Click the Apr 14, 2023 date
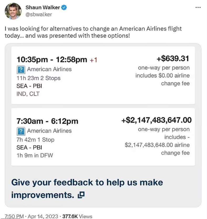 (x=43, y=216)
